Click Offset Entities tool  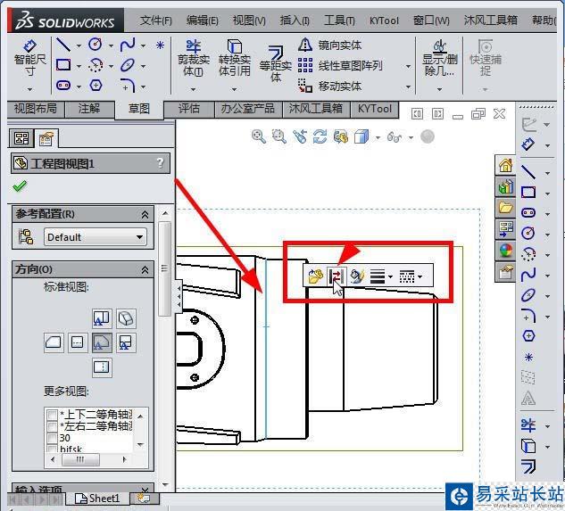click(x=275, y=63)
